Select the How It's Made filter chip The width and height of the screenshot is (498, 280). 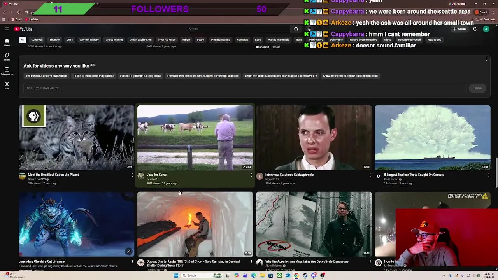(x=167, y=40)
